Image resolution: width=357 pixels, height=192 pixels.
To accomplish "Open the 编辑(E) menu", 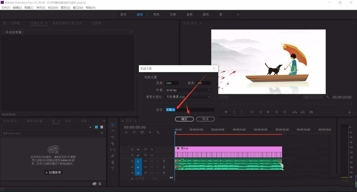I will click(17, 7).
